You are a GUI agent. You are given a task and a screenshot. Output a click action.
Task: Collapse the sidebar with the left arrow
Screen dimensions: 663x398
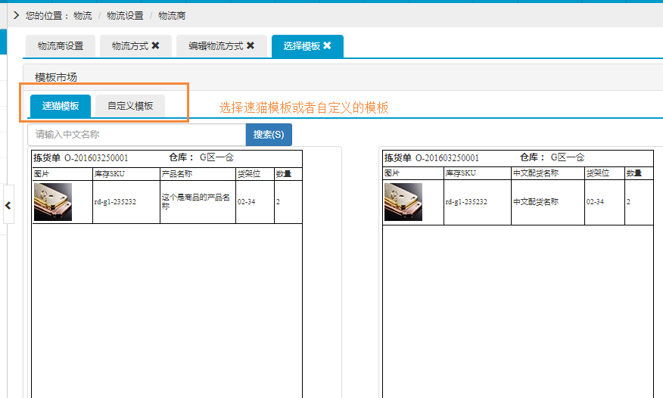8,205
